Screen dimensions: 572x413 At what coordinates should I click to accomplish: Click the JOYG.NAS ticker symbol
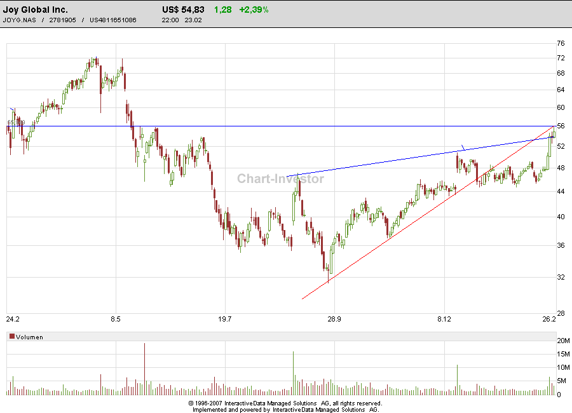coord(19,20)
